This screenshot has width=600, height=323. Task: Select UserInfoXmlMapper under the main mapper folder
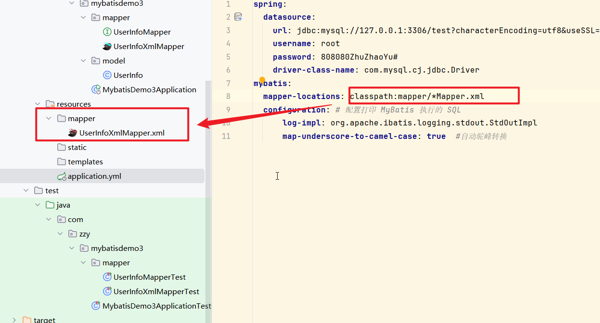[x=149, y=47]
